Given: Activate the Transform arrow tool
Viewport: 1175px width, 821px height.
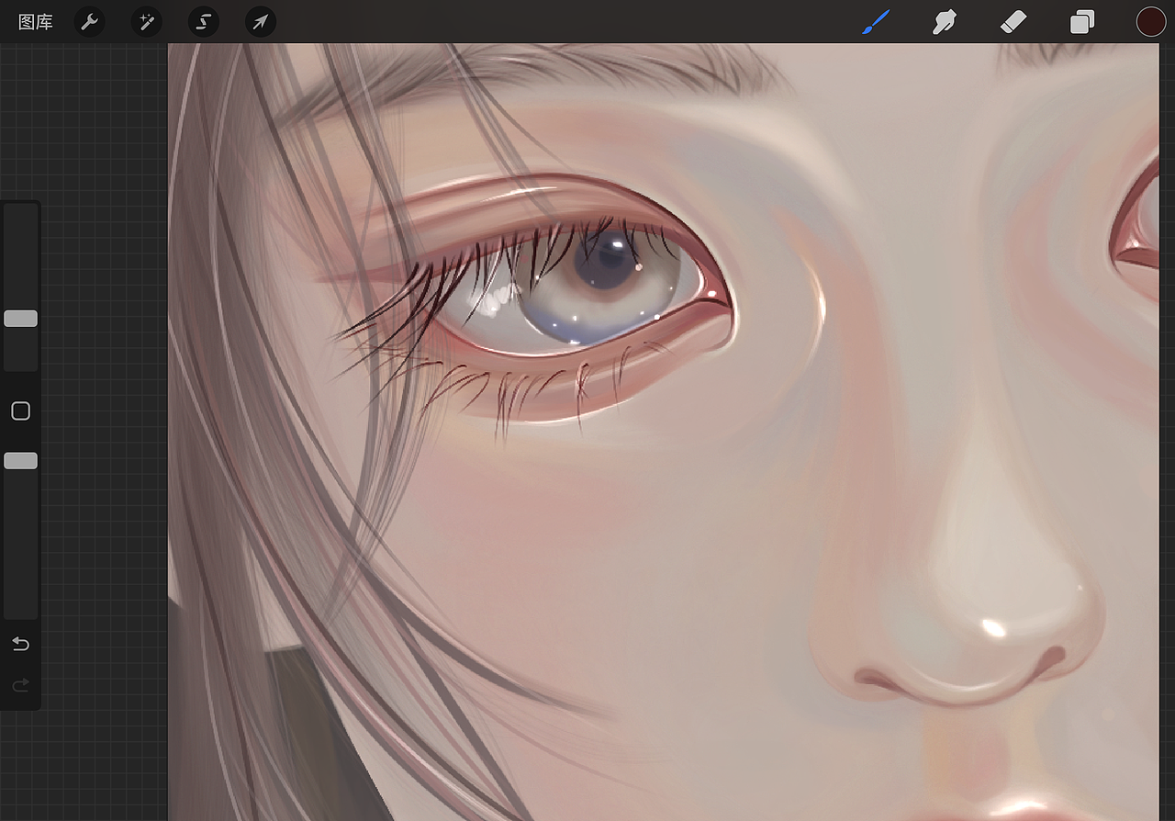Looking at the screenshot, I should [x=261, y=21].
